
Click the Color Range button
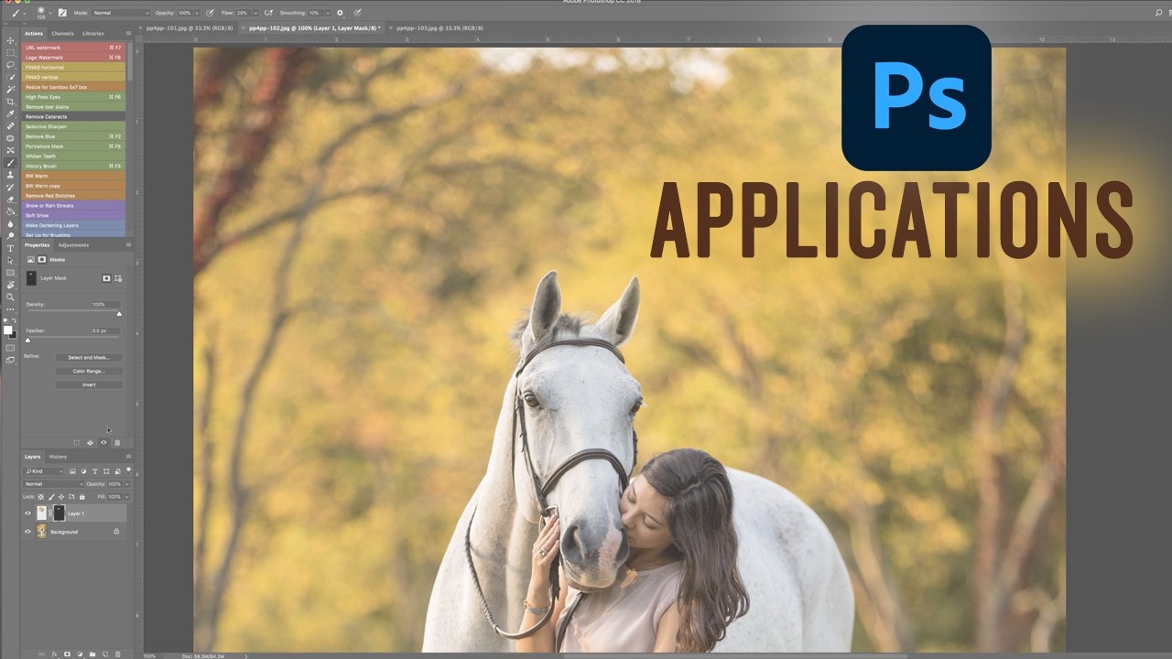89,371
